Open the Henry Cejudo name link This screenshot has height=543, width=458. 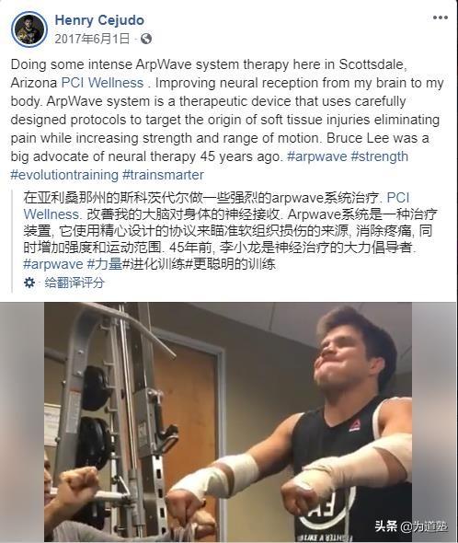(99, 20)
